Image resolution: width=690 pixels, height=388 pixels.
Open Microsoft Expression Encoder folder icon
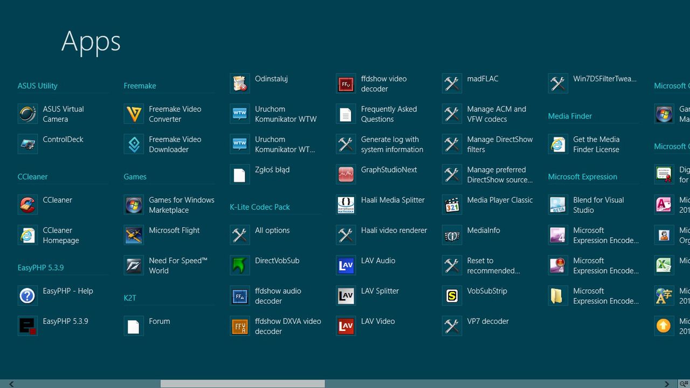pyautogui.click(x=558, y=296)
